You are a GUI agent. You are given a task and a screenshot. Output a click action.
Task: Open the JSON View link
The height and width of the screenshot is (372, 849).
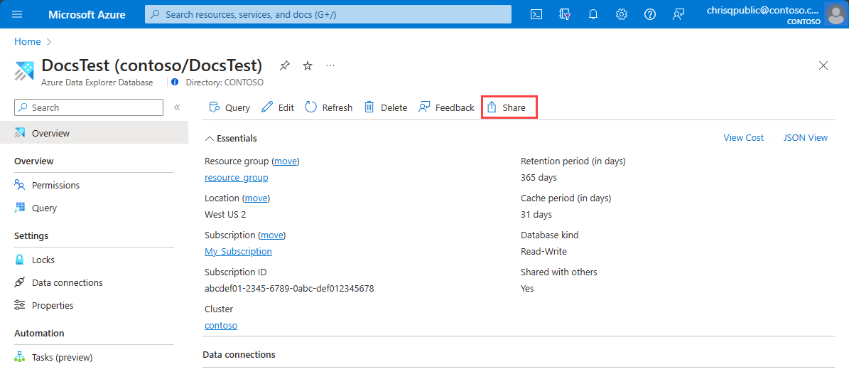point(805,138)
